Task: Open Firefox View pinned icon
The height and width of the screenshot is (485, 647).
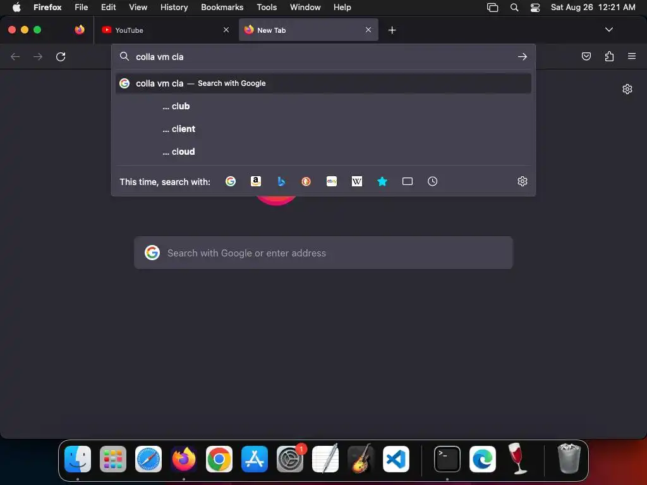Action: [80, 30]
